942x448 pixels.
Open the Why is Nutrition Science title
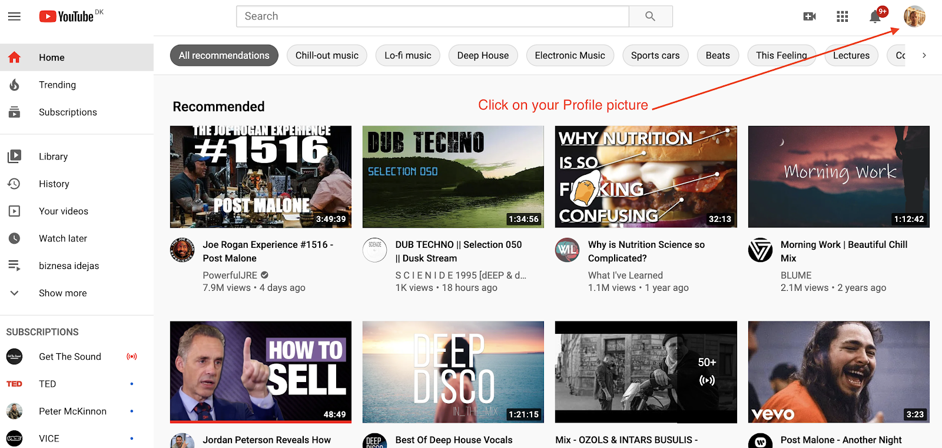[646, 251]
